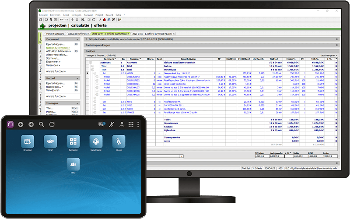The image size is (350, 219).
Task: Expand the Artikel OO18262943 row
Action: click(97, 77)
